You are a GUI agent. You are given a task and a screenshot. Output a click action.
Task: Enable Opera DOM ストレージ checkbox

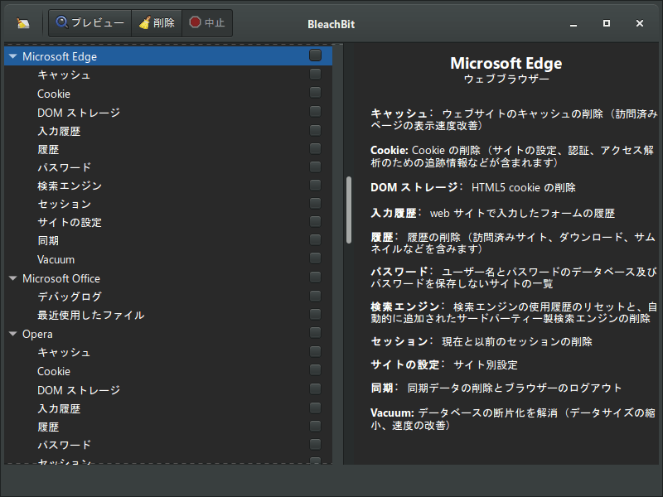pos(315,388)
